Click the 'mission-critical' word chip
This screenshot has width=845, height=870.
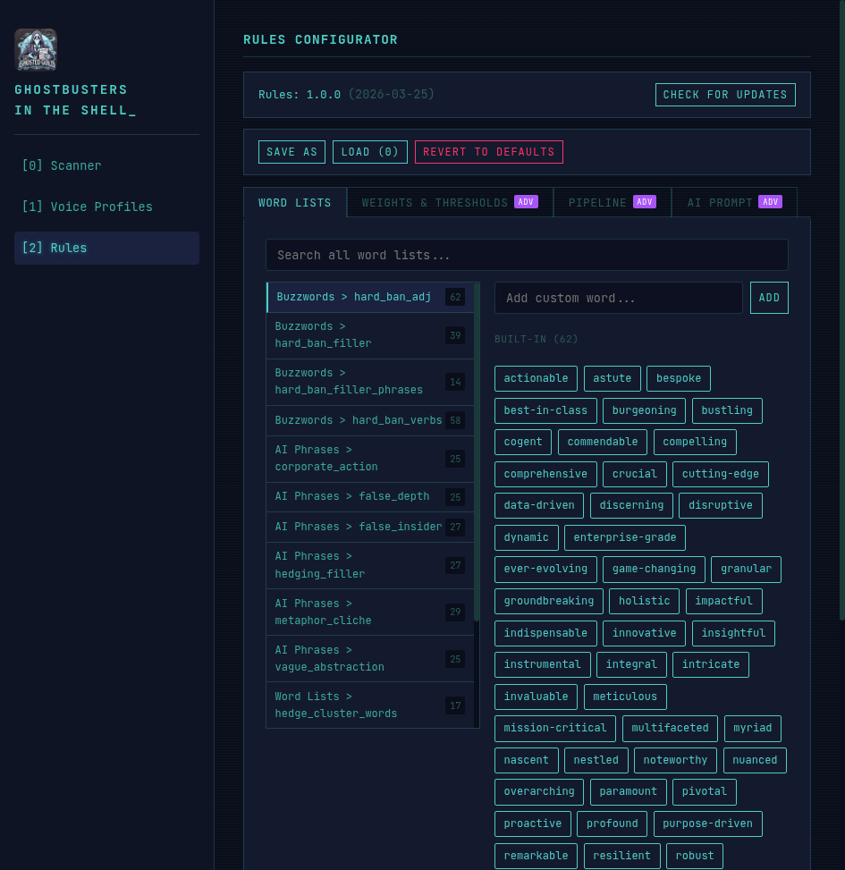tap(554, 729)
